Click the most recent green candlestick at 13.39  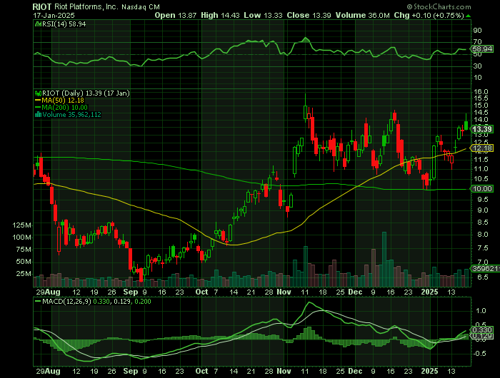466,126
